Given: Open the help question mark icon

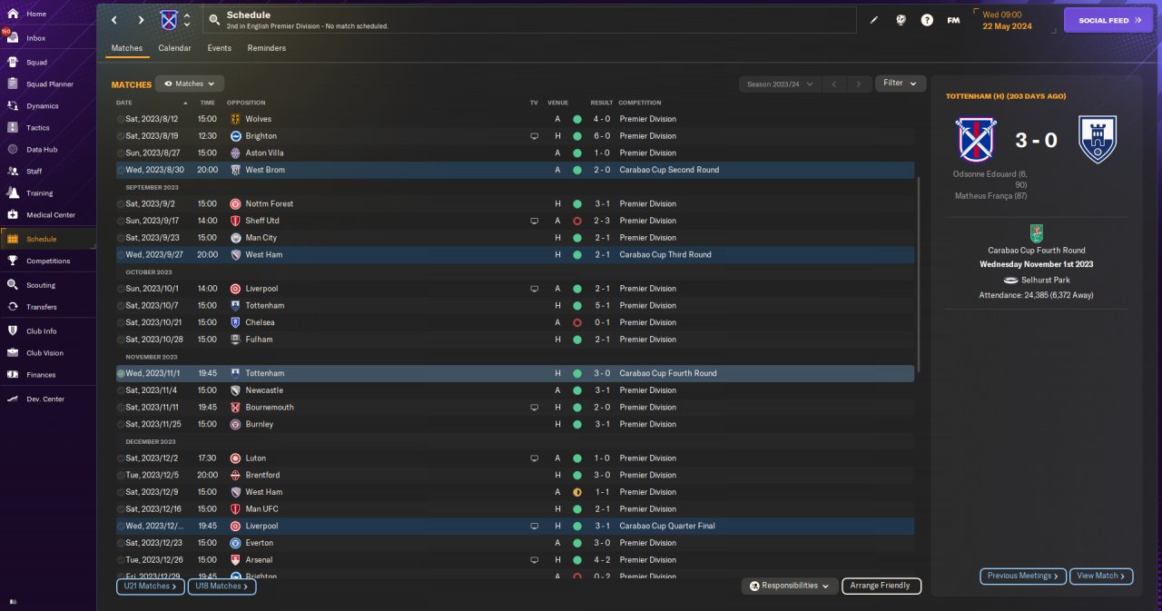Looking at the screenshot, I should [x=927, y=20].
